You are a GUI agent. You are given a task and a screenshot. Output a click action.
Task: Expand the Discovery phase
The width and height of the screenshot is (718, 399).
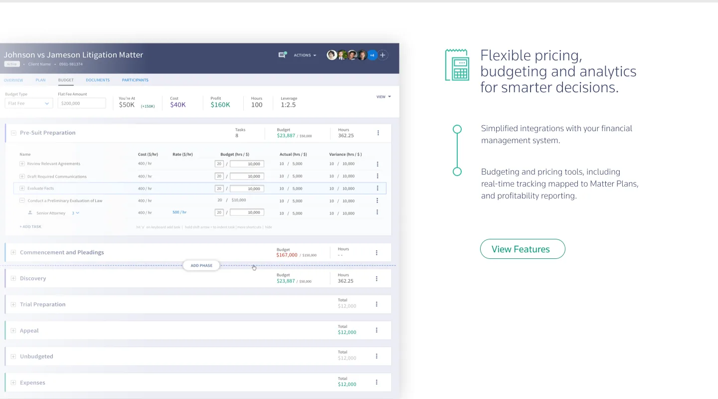[x=13, y=278]
